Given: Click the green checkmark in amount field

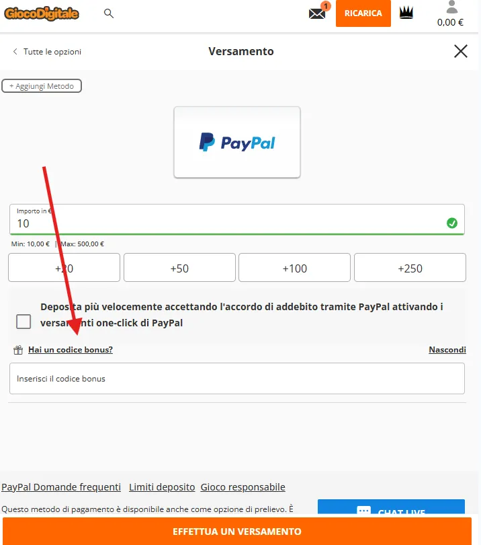Looking at the screenshot, I should (452, 223).
